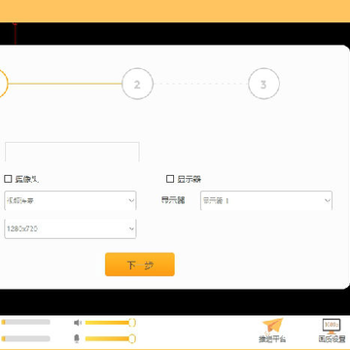Enable the 显示器 display checkbox
Viewport: 350px width, 350px height.
point(170,179)
